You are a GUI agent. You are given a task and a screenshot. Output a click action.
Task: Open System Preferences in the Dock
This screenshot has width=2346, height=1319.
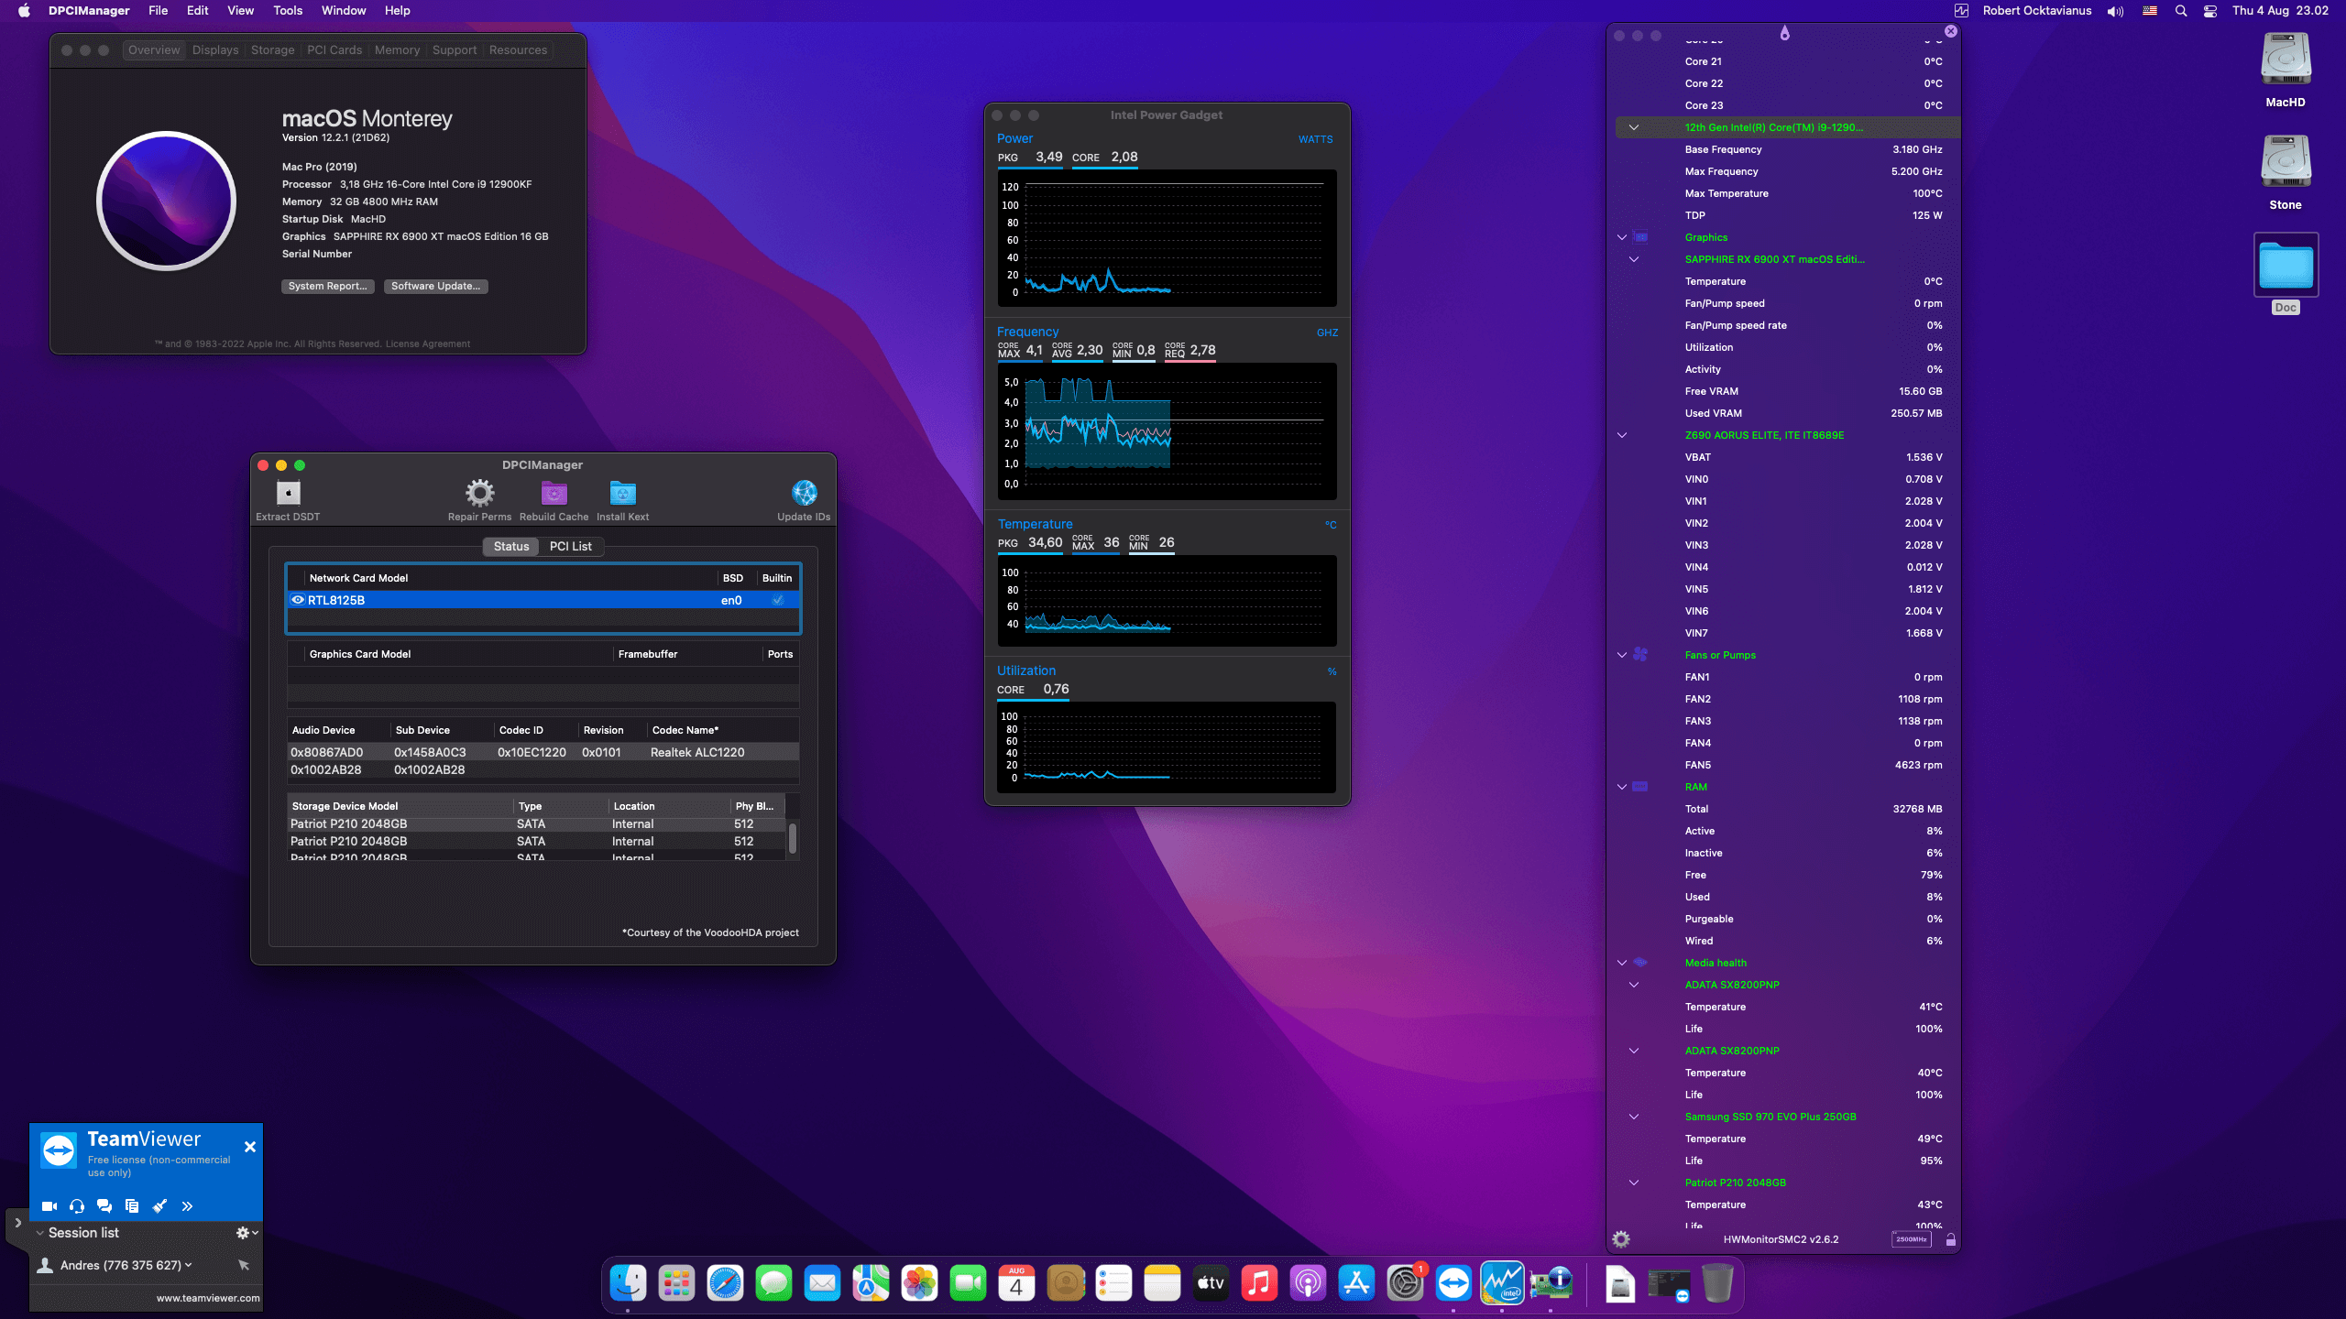tap(1405, 1283)
